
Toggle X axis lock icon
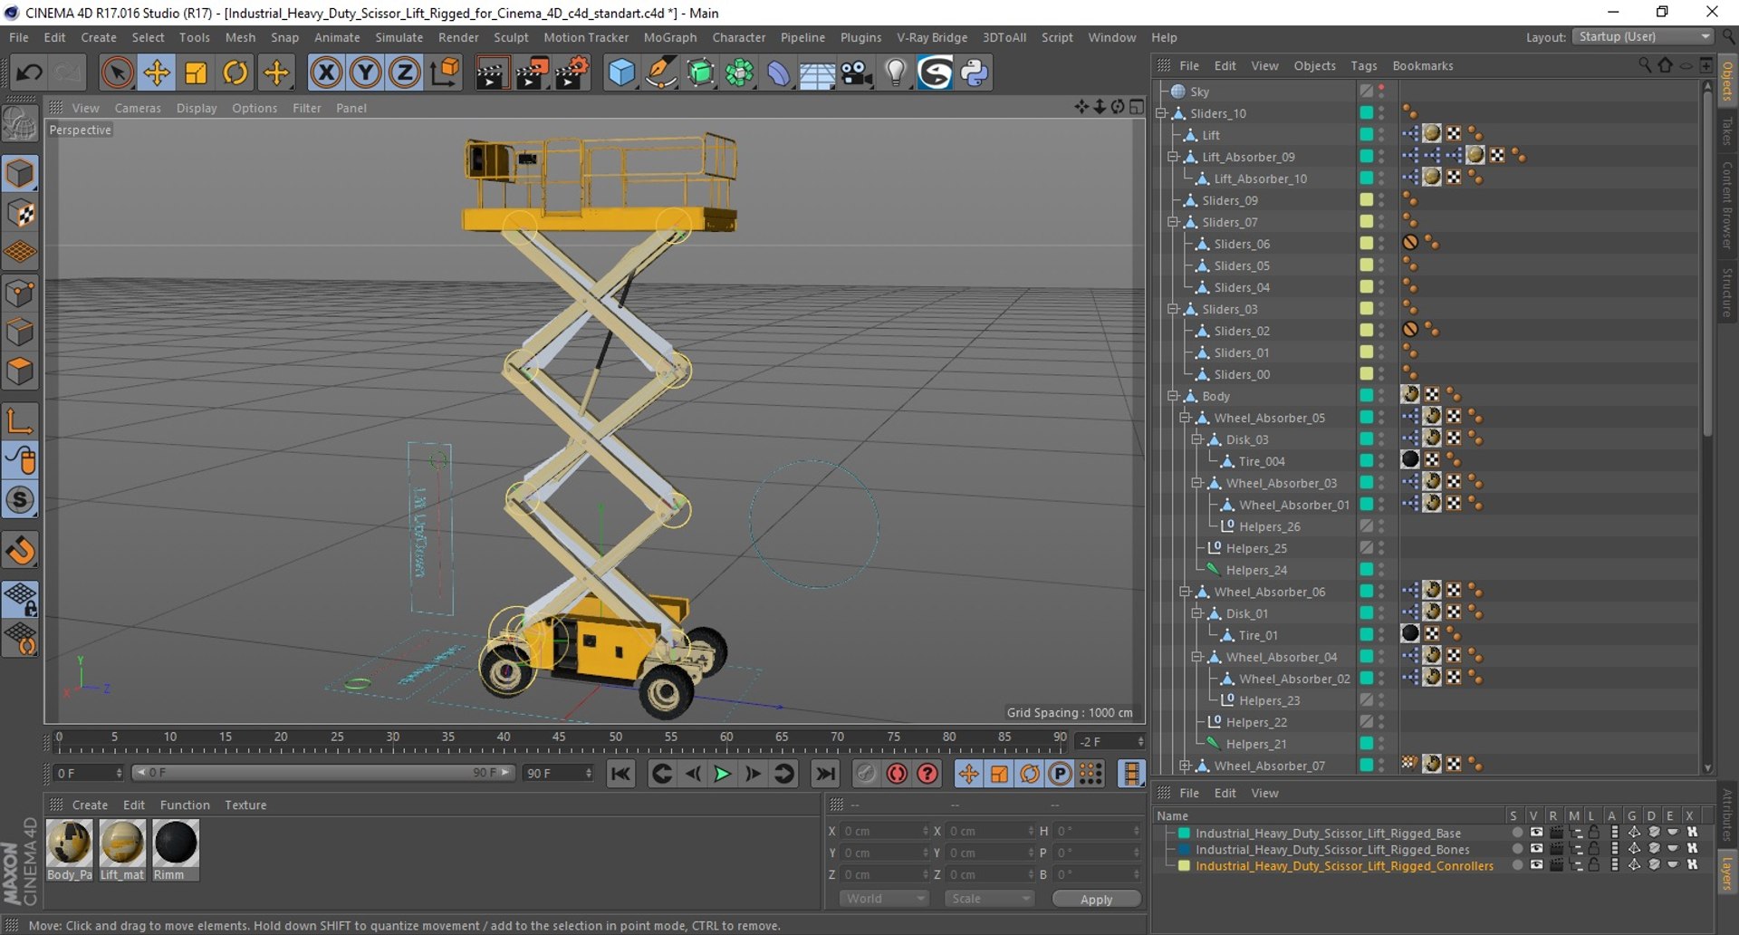click(x=326, y=72)
